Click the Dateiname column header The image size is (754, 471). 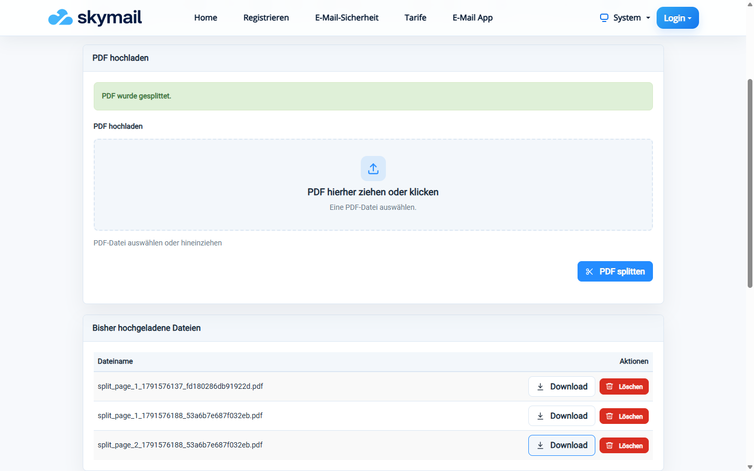[x=115, y=361]
